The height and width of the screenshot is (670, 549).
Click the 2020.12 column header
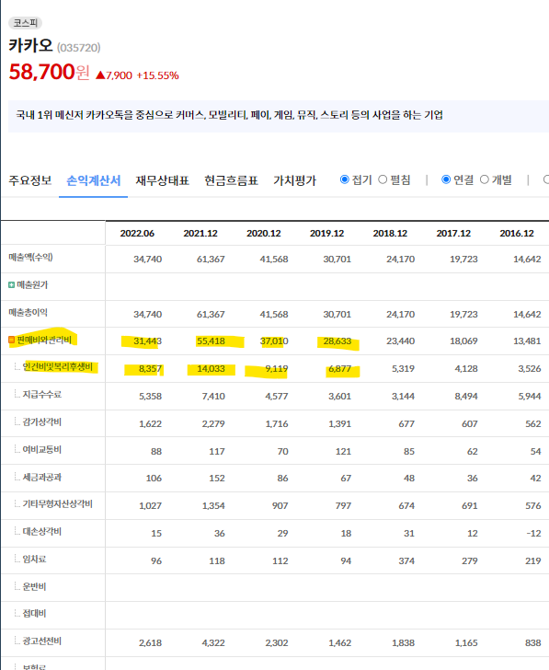click(x=263, y=234)
